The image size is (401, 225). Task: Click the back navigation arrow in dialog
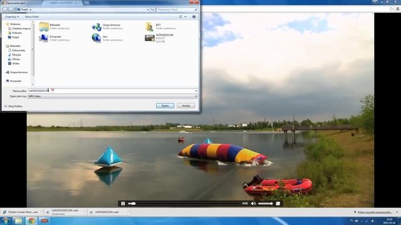[5, 9]
